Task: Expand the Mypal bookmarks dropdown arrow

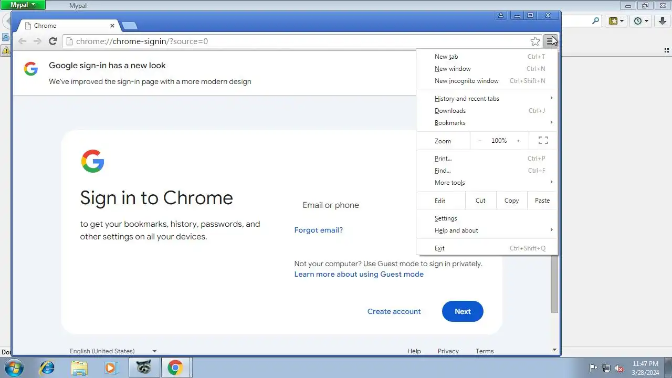Action: (x=623, y=21)
